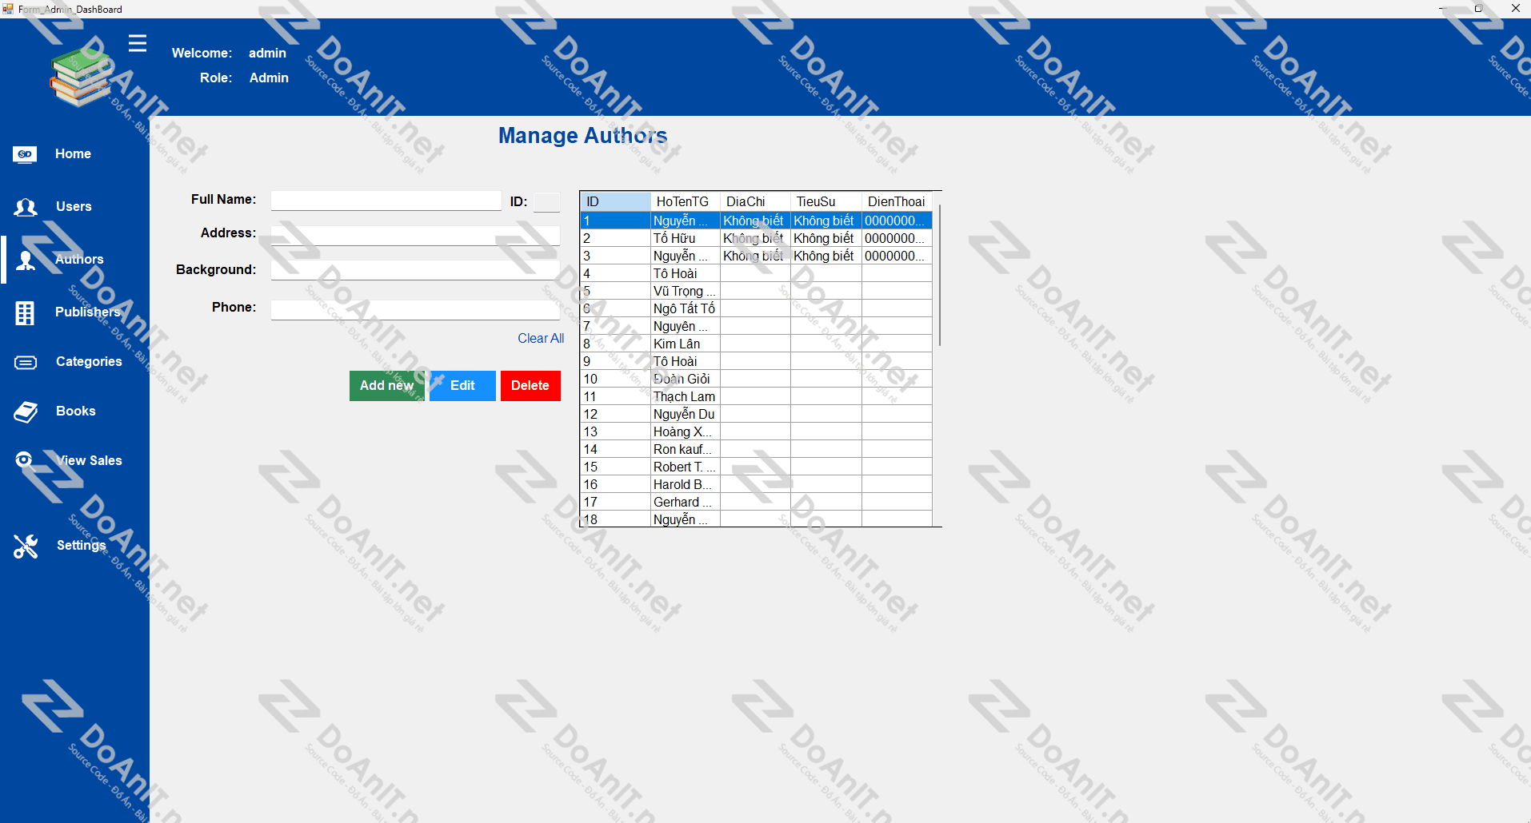Focus the Full Name input field
1531x823 pixels.
pos(386,201)
